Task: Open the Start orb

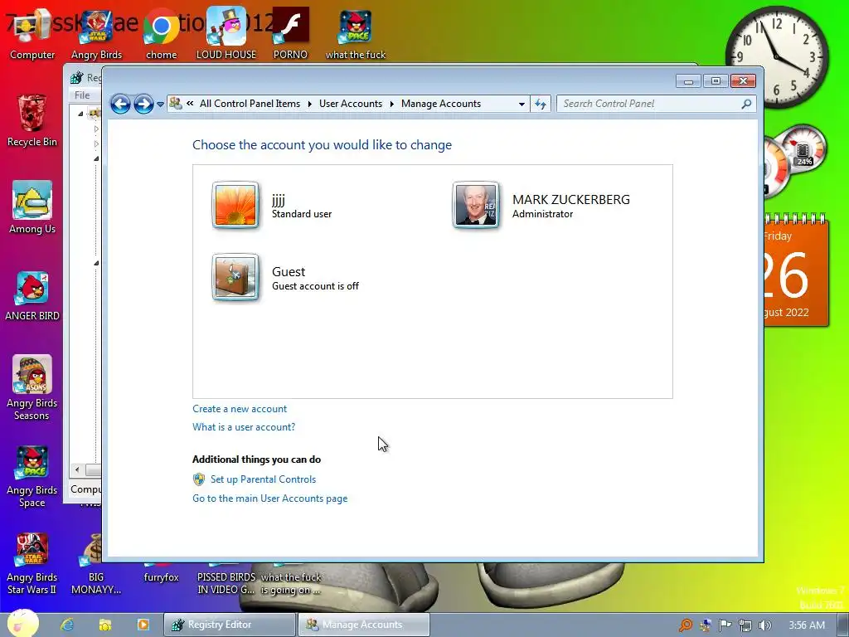Action: pos(22,624)
